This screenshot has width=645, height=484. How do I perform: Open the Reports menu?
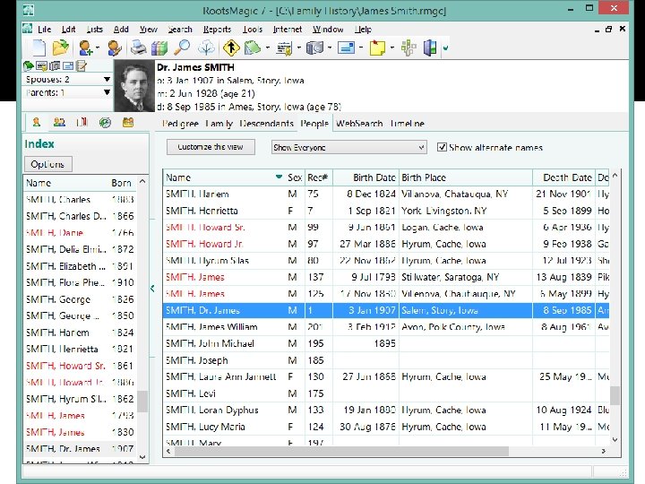click(x=217, y=30)
